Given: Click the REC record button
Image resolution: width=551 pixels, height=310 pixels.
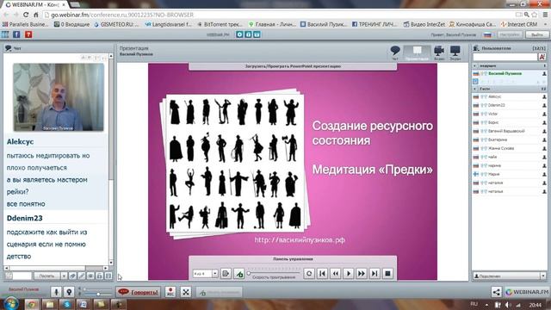Looking at the screenshot, I should pyautogui.click(x=170, y=292).
